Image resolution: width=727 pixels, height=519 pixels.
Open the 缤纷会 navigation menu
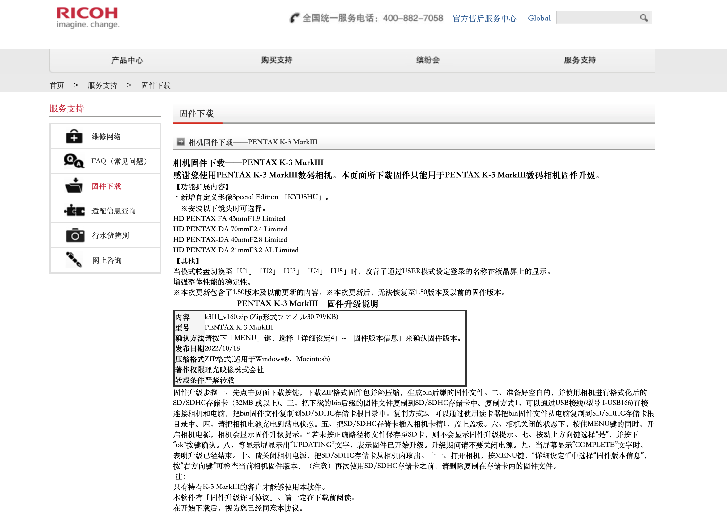coord(428,60)
